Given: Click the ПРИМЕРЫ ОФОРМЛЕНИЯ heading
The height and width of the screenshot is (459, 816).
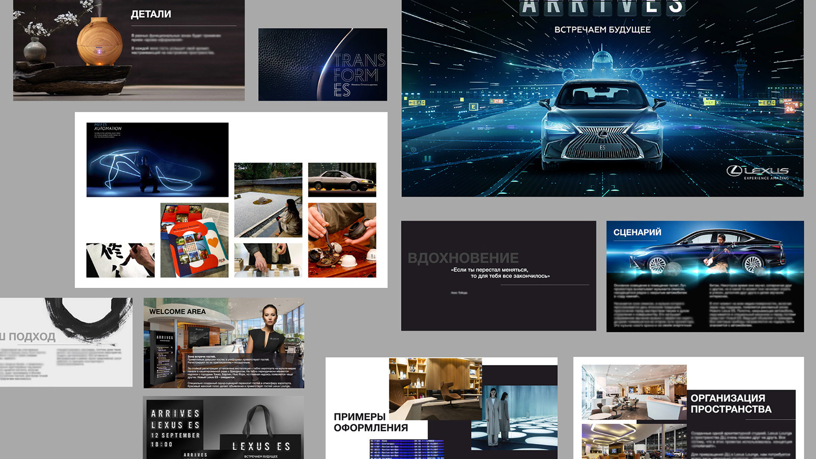Looking at the screenshot, I should click(x=371, y=422).
